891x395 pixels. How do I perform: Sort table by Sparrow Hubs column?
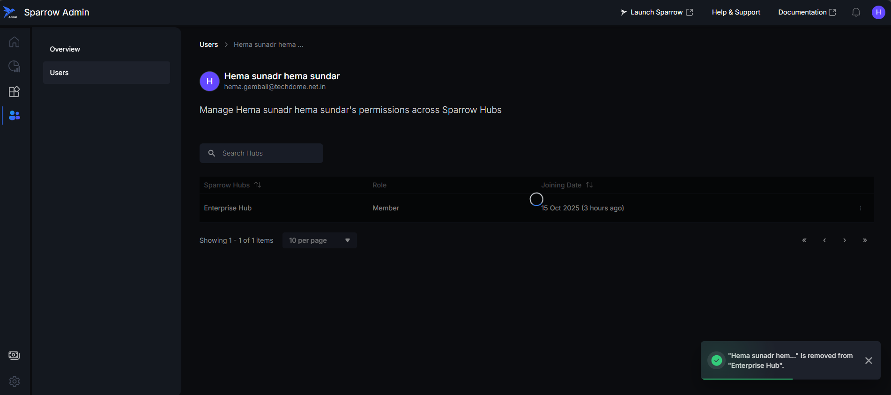click(x=258, y=185)
